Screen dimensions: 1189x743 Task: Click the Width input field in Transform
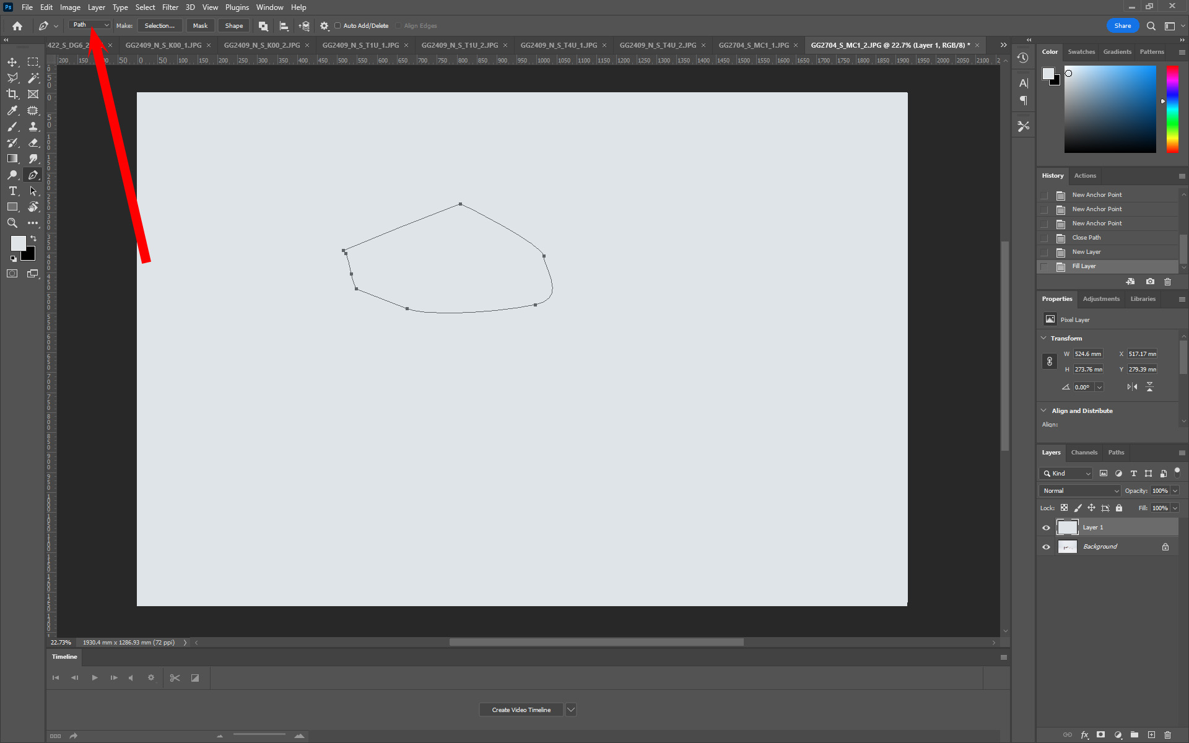(1088, 354)
